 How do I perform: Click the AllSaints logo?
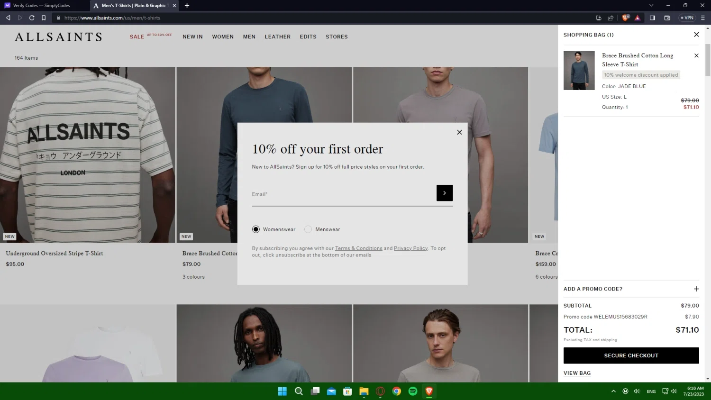pyautogui.click(x=58, y=37)
